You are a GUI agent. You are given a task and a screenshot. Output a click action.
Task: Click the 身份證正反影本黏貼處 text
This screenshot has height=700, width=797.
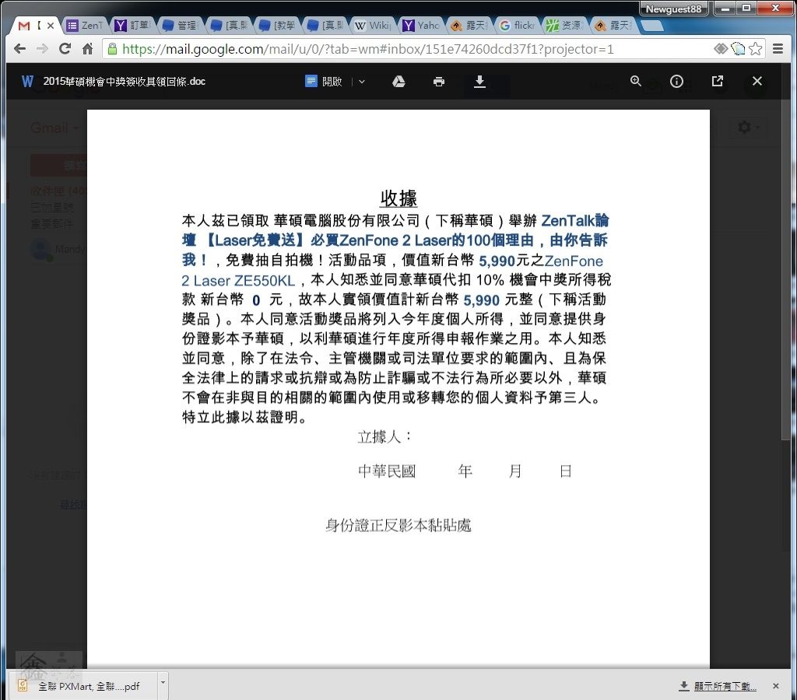coord(398,525)
